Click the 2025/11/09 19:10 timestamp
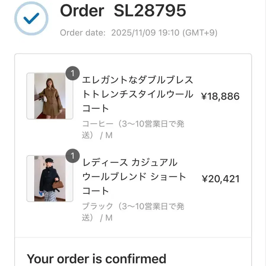 [x=145, y=33]
